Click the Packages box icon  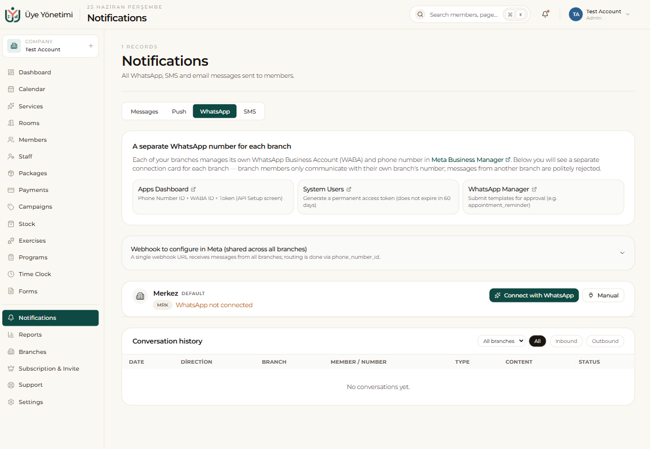tap(11, 173)
